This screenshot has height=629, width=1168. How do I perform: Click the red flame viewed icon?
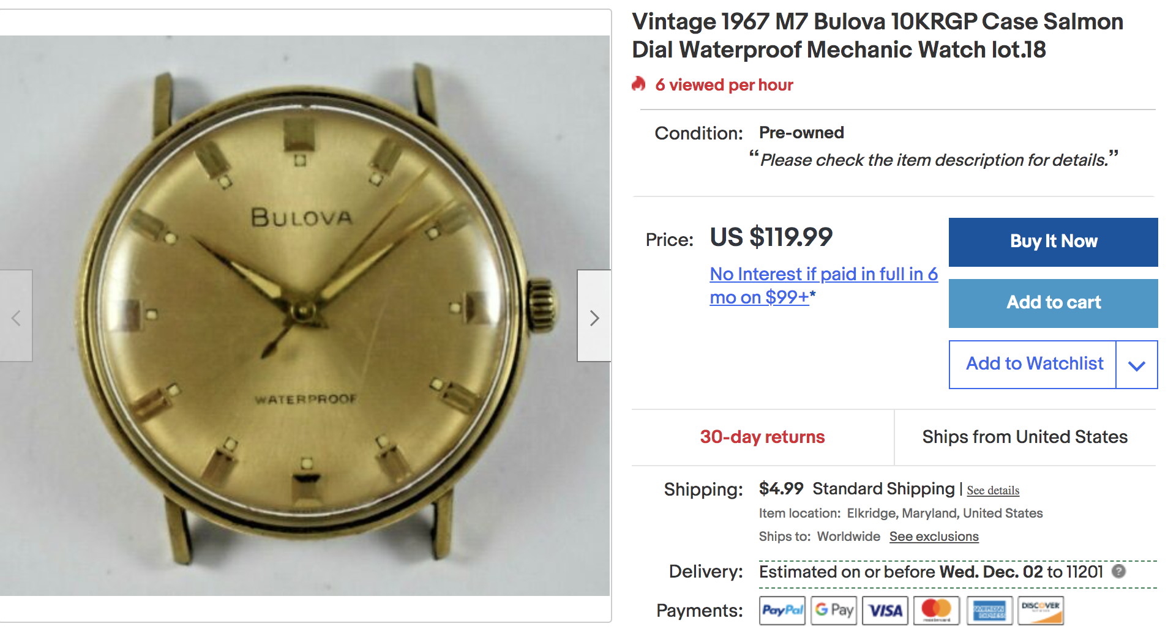point(638,84)
